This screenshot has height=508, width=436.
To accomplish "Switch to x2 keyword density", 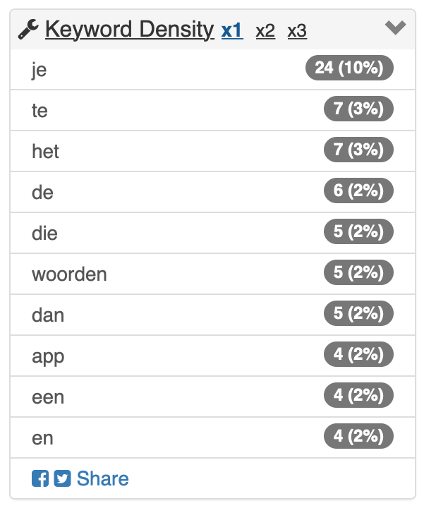I will click(265, 31).
